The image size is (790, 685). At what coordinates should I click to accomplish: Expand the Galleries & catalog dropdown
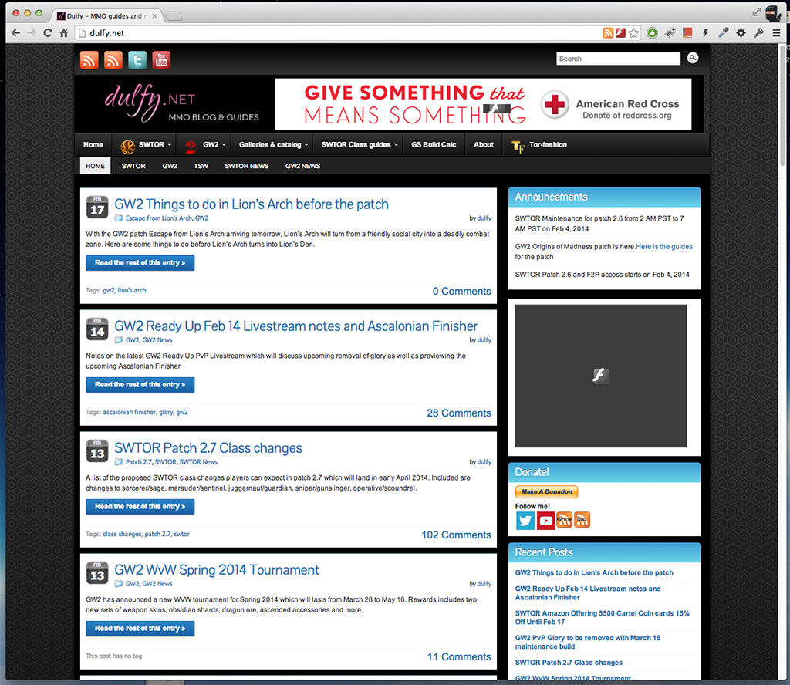coord(272,145)
